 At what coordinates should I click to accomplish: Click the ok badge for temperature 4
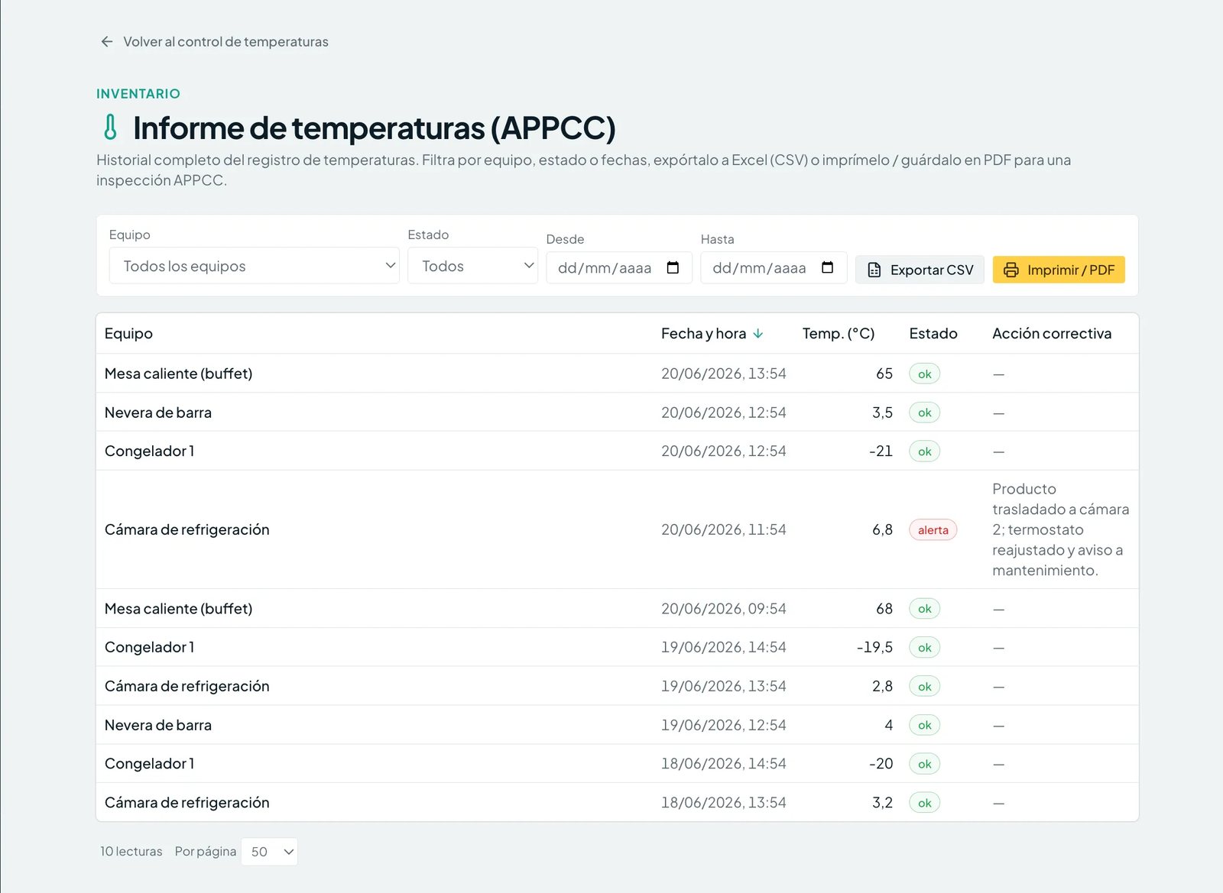pos(924,725)
